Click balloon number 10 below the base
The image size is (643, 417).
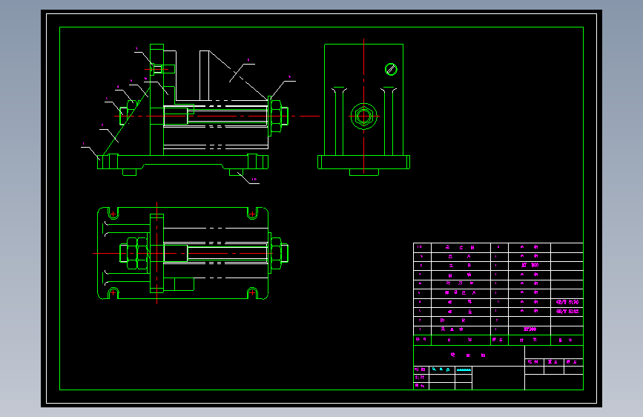[254, 180]
